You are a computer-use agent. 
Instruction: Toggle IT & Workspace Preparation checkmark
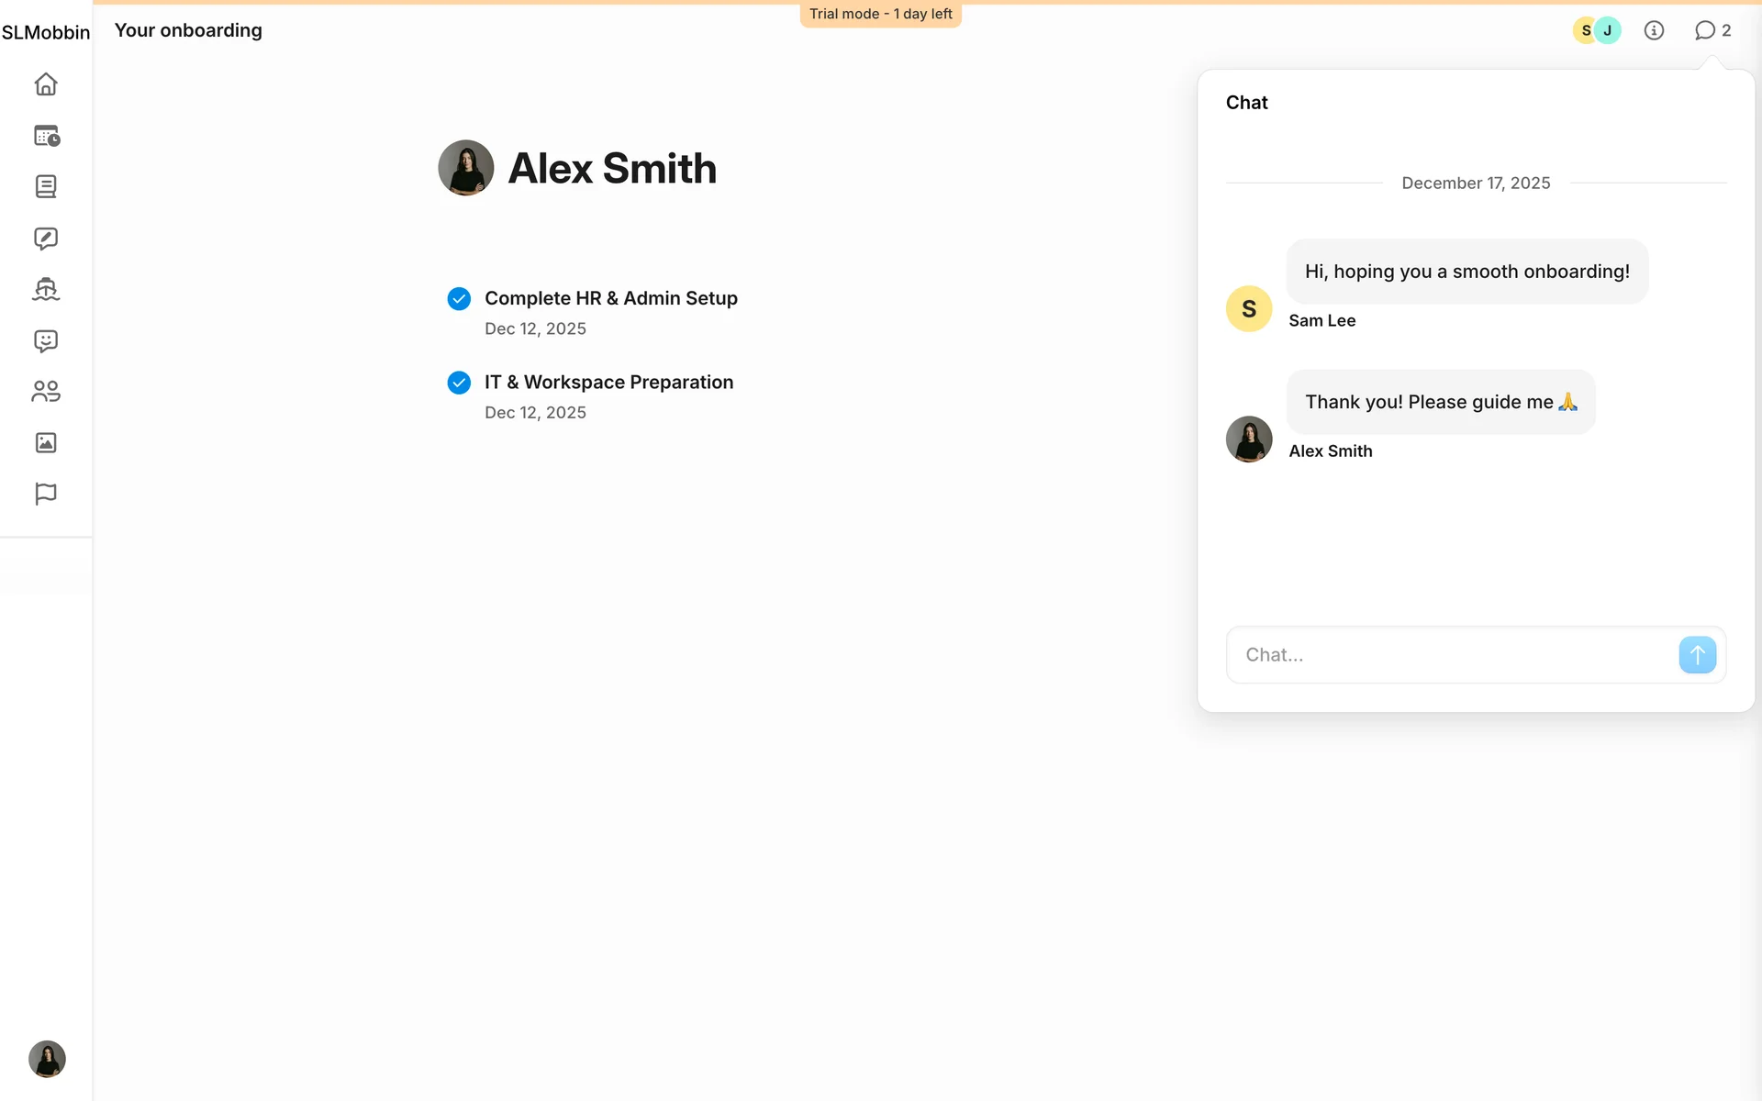(x=459, y=383)
